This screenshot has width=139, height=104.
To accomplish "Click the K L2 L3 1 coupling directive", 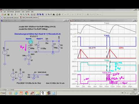I will click(34, 36).
